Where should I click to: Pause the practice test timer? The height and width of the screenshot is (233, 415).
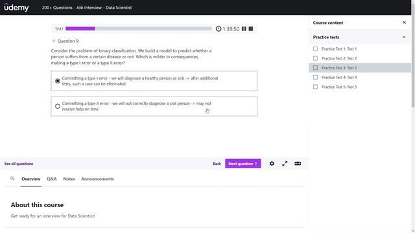244,28
